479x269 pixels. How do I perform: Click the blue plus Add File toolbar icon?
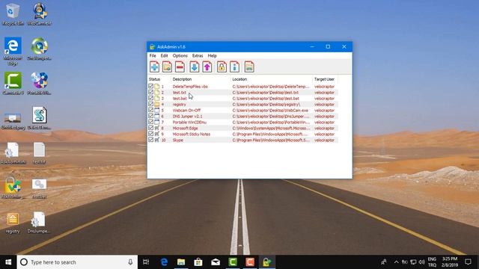pos(155,67)
